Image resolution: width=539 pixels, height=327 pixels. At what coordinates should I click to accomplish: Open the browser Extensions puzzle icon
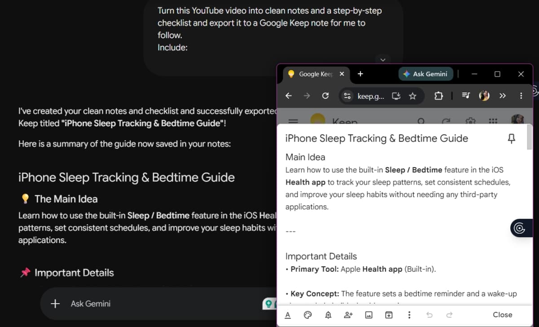(x=438, y=96)
